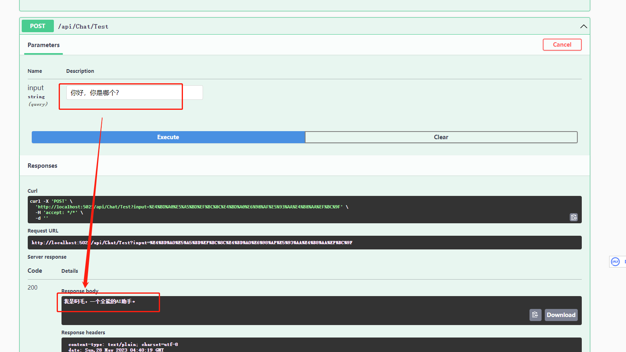Click the Description column header

click(80, 71)
